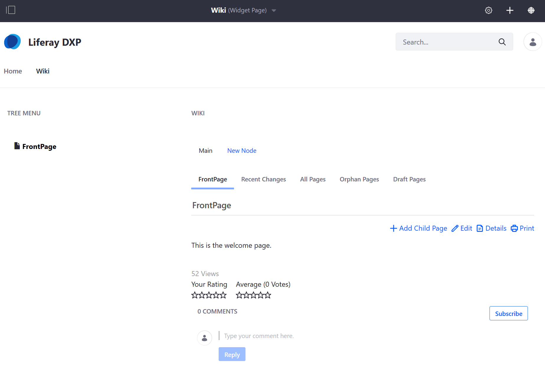Click Print link

523,228
